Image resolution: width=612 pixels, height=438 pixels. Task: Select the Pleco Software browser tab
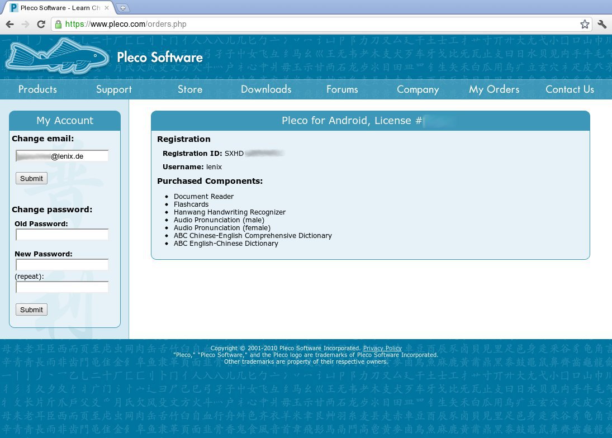click(59, 8)
